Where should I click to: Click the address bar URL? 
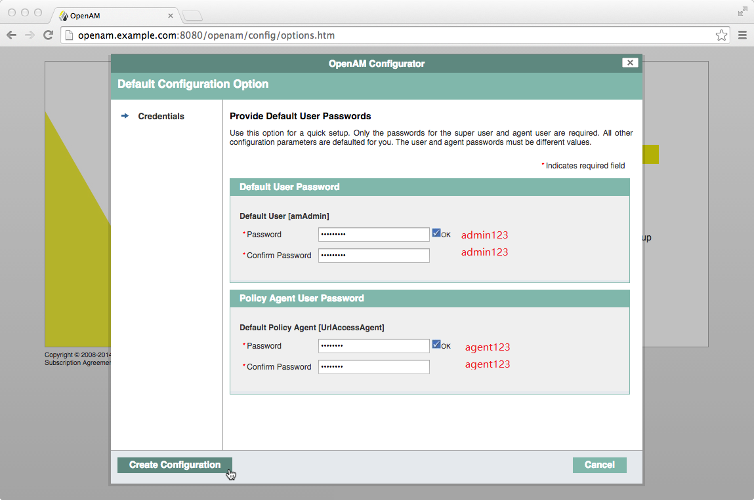point(206,35)
